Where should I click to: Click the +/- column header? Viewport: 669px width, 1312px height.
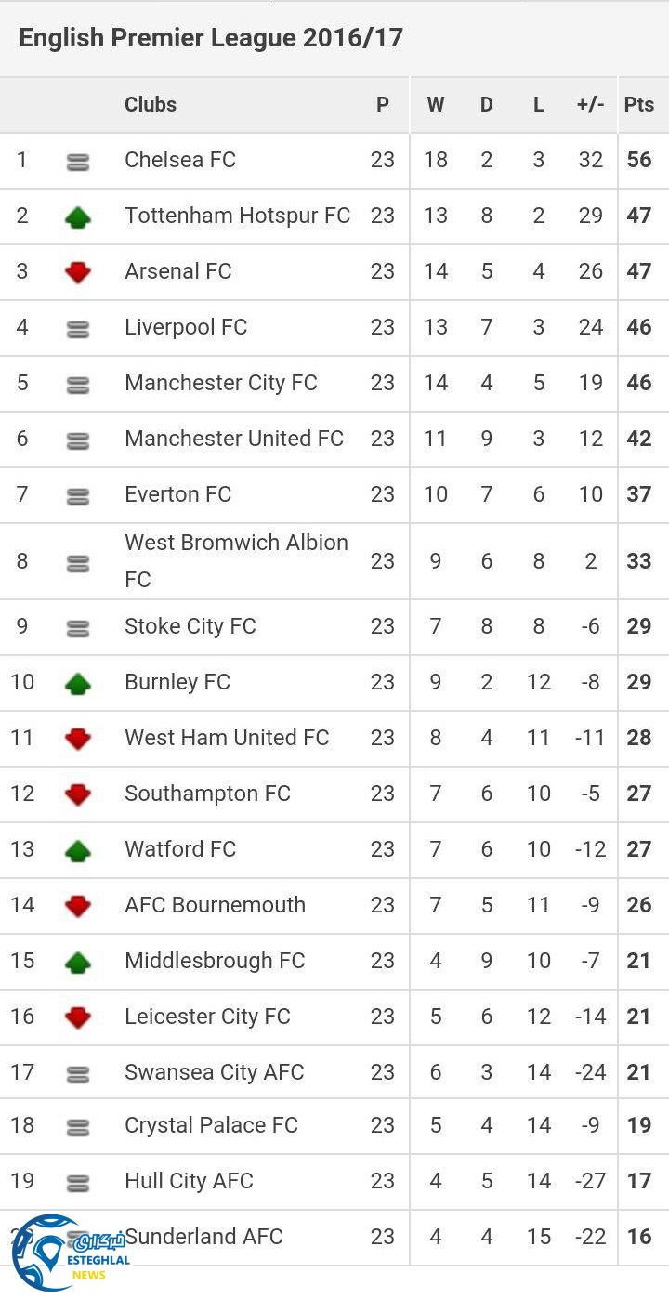pos(591,104)
